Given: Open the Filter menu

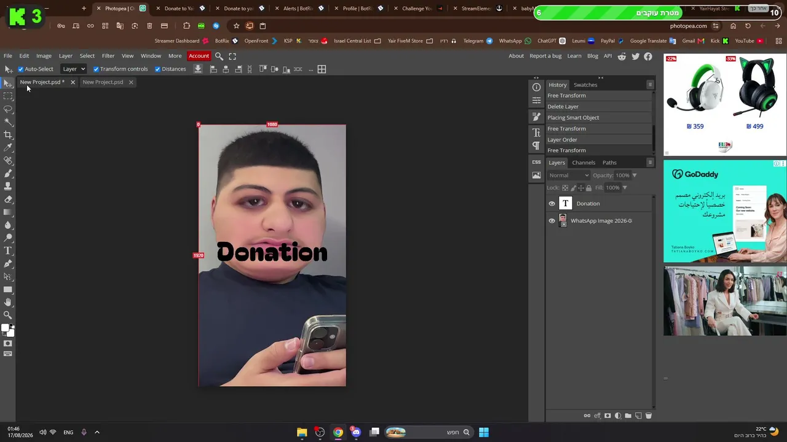Looking at the screenshot, I should click(x=108, y=56).
